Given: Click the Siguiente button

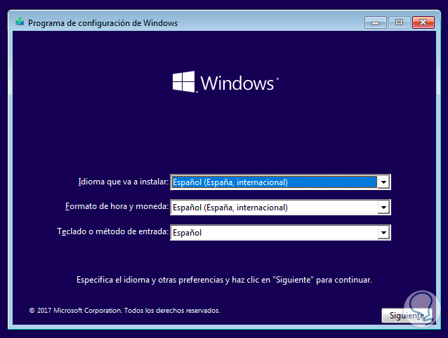Looking at the screenshot, I should pyautogui.click(x=407, y=315).
